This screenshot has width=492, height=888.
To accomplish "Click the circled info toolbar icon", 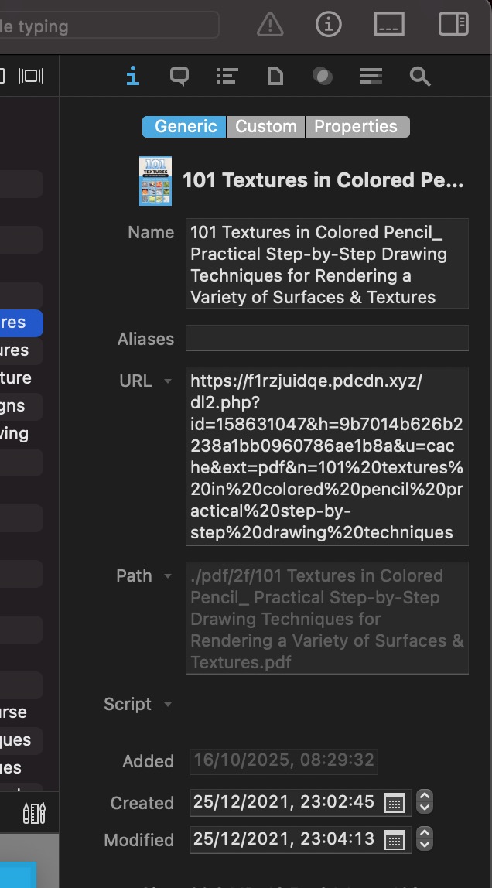I will click(329, 25).
